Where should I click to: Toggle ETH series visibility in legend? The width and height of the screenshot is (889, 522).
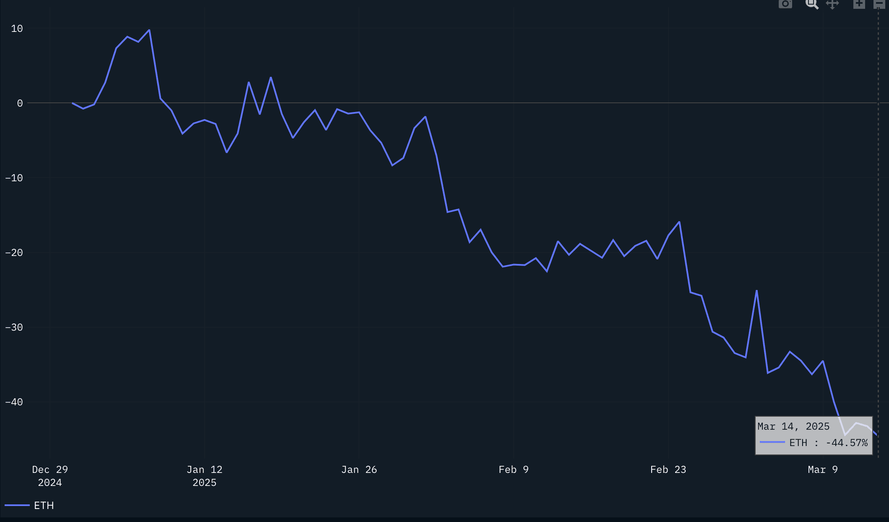pos(44,505)
